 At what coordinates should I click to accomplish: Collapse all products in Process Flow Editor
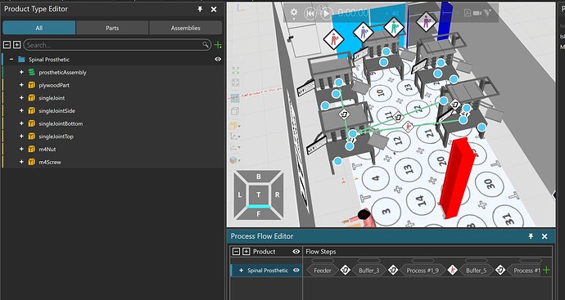236,252
